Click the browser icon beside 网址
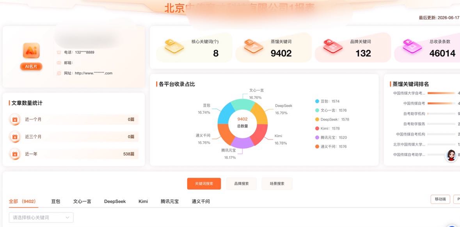The height and width of the screenshot is (227, 460). click(x=59, y=73)
